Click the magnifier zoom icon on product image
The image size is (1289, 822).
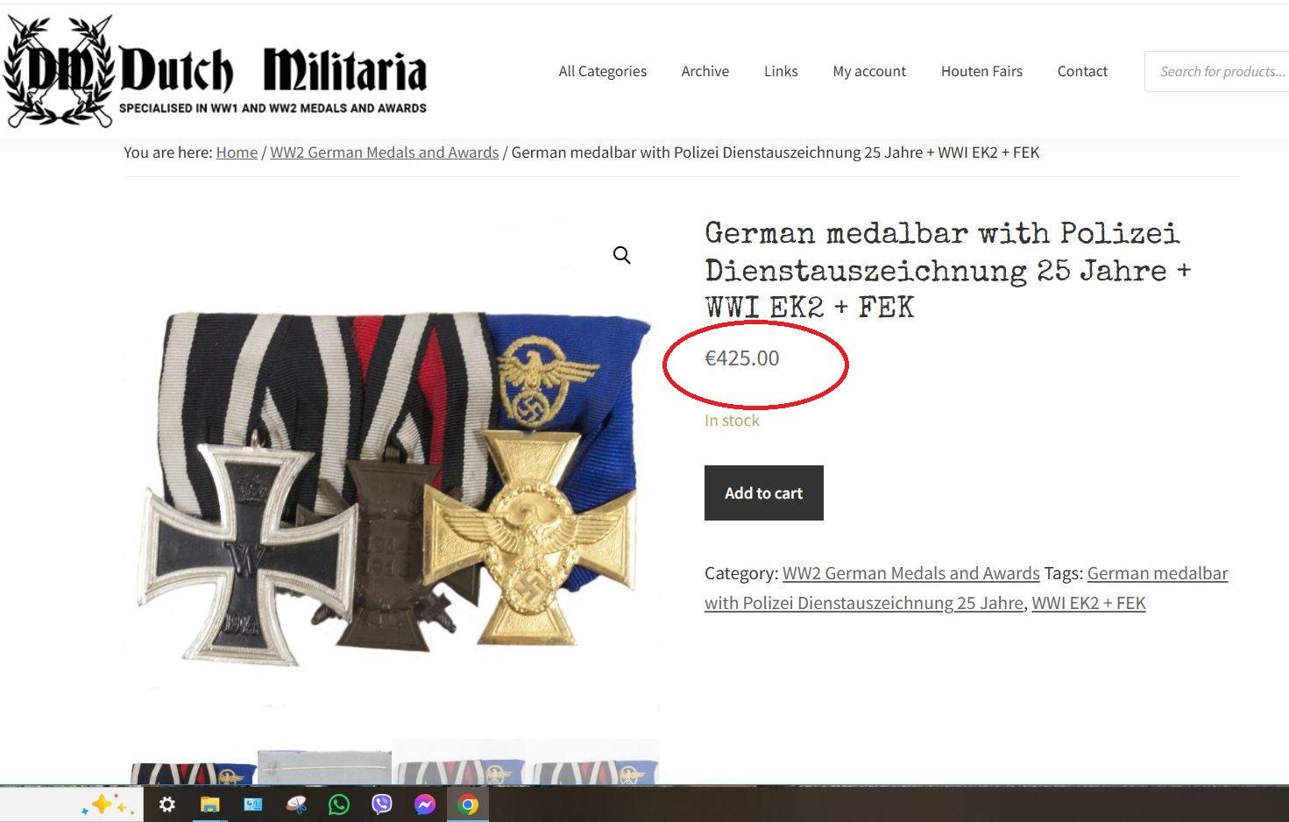point(621,255)
